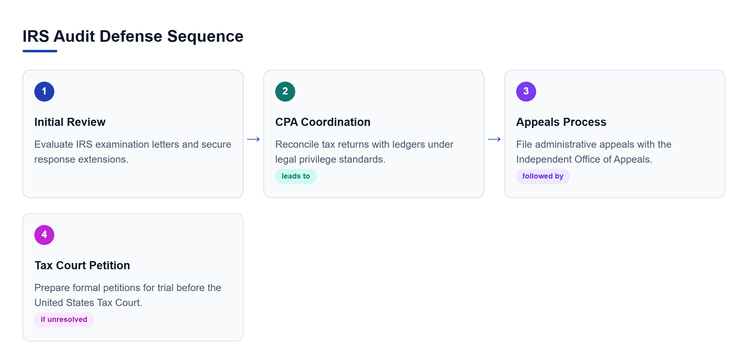Click the blue step 1 circle

[44, 92]
